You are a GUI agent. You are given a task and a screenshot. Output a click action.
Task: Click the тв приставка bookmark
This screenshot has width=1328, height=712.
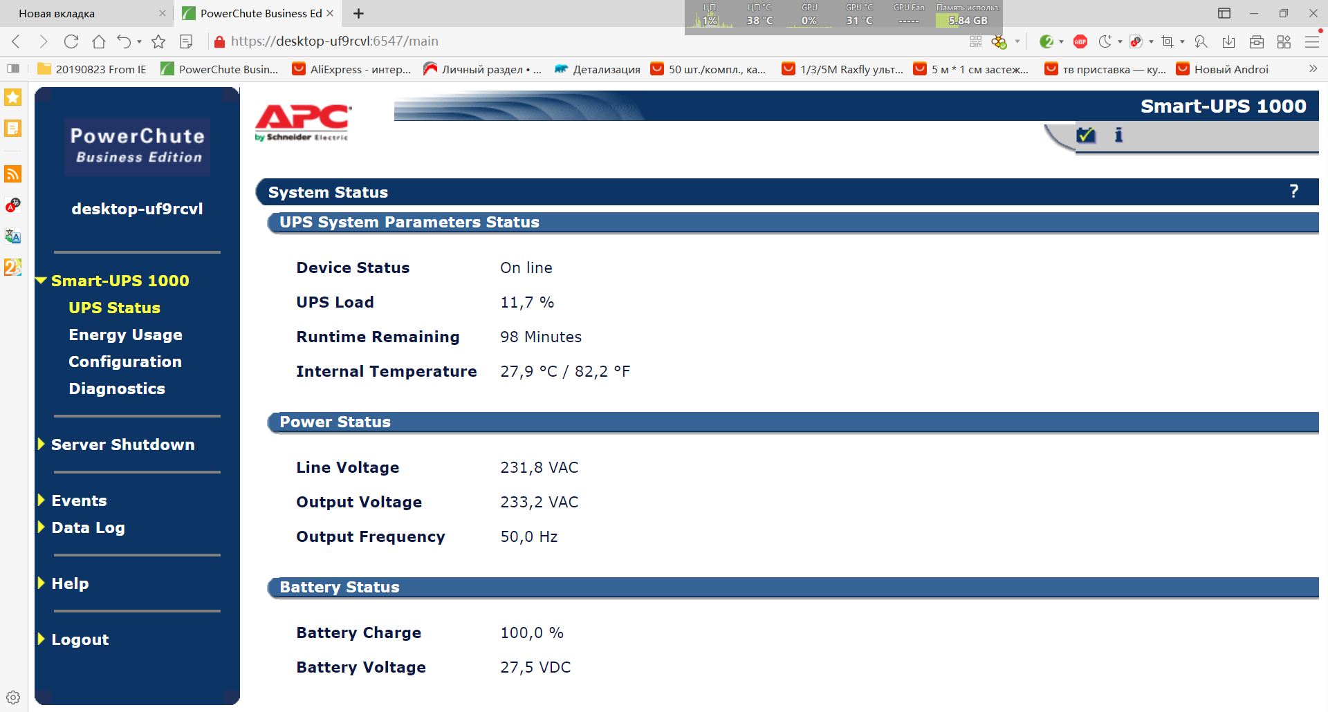tap(1106, 69)
